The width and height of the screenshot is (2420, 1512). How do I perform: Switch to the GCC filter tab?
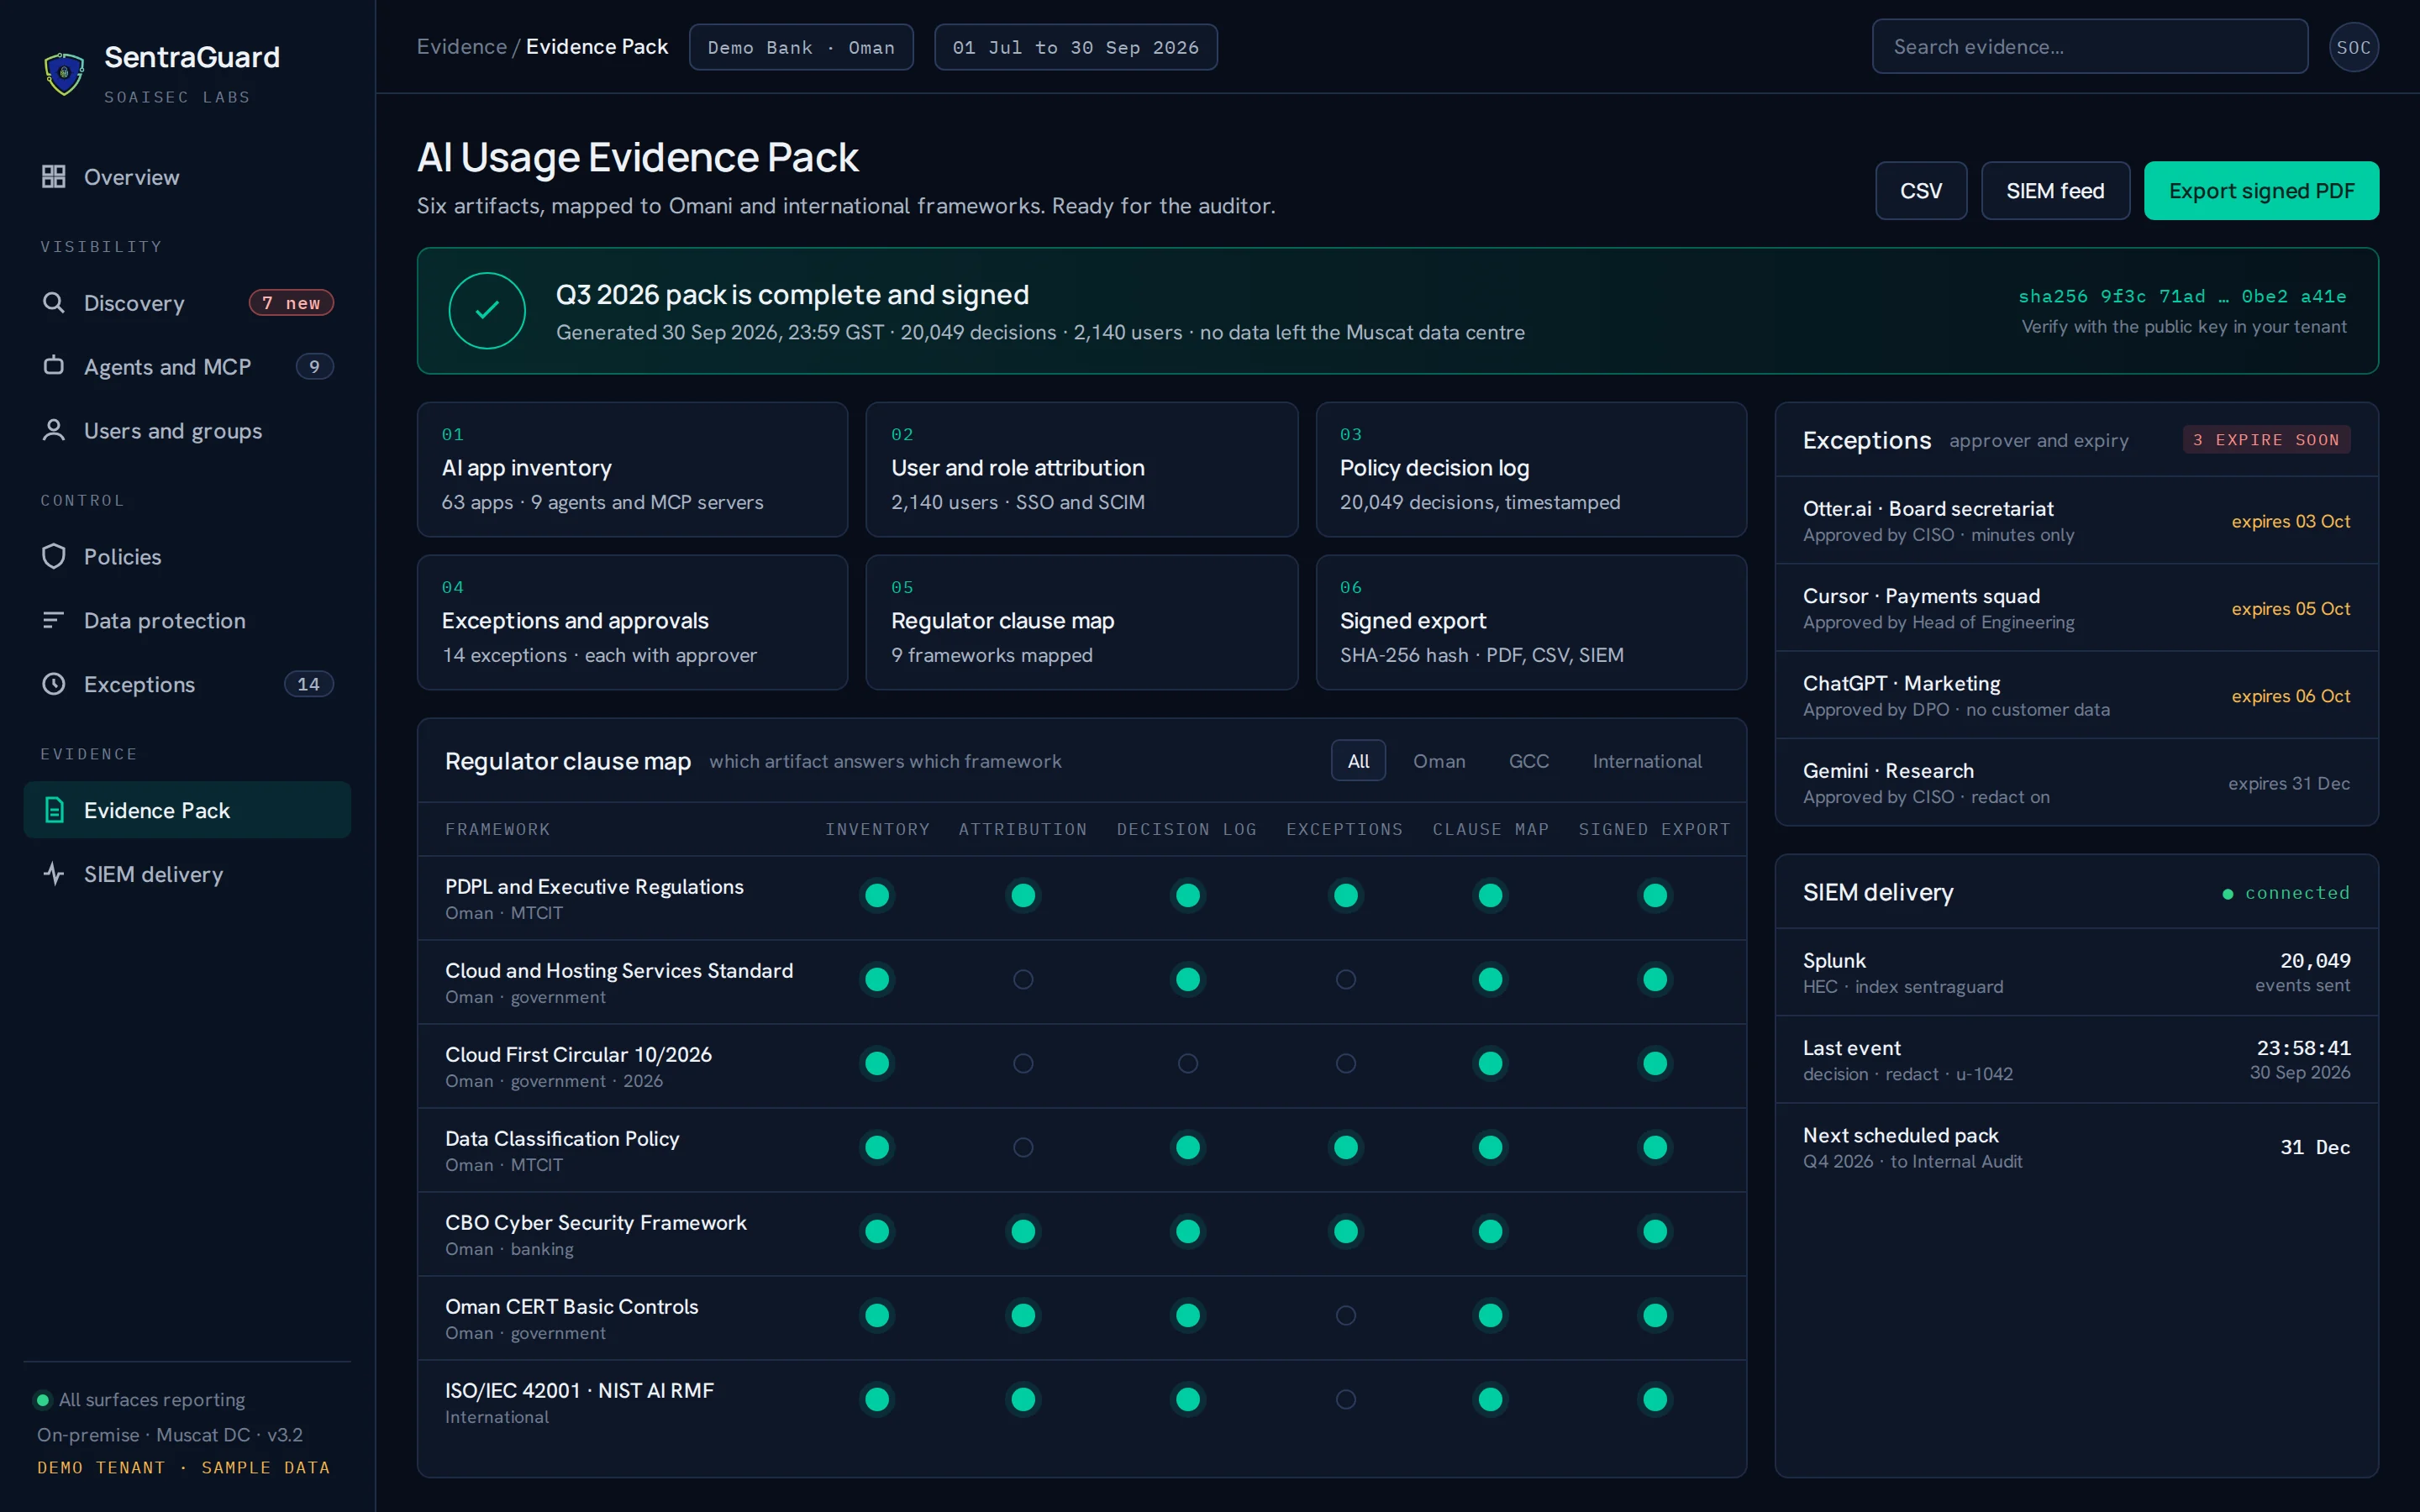[1529, 761]
